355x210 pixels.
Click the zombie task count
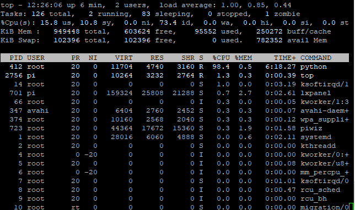(283, 14)
